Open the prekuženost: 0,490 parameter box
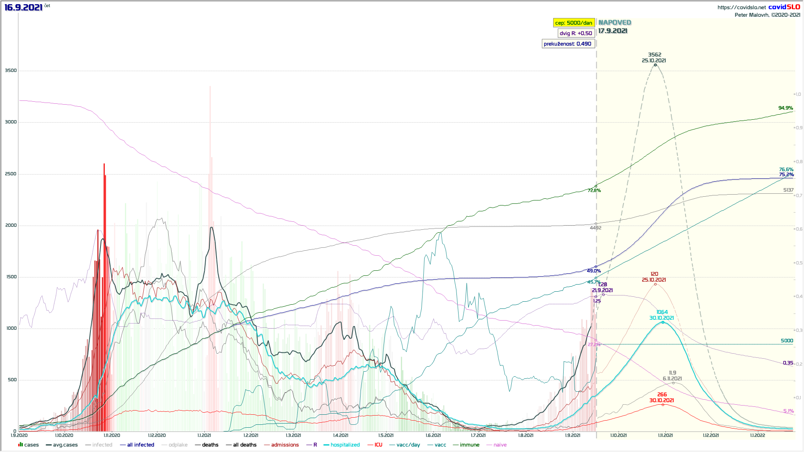This screenshot has width=804, height=452. [x=567, y=44]
